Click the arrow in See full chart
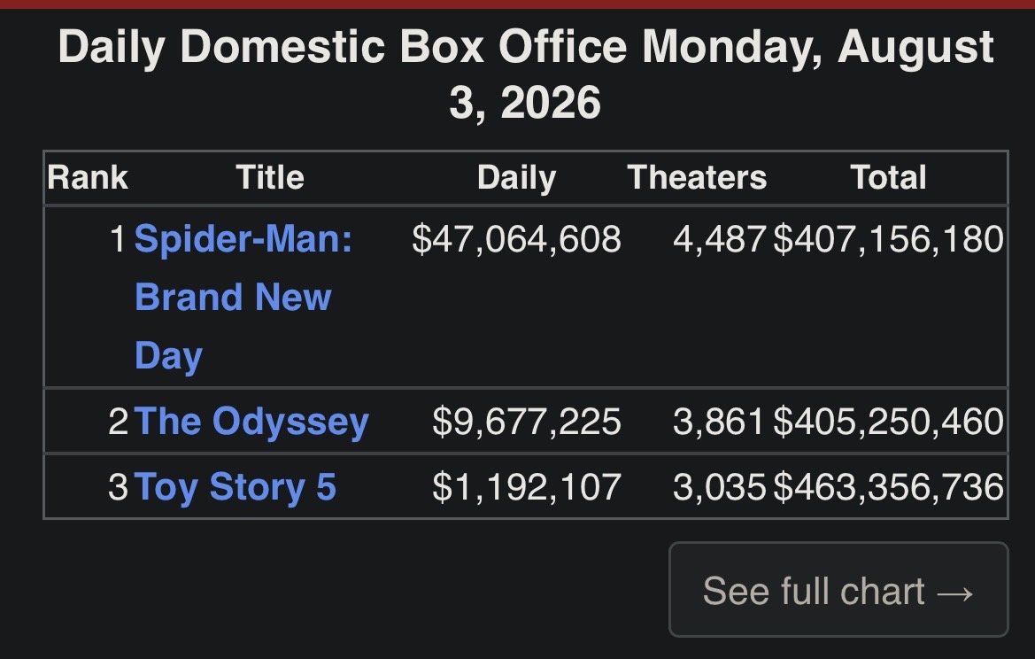Viewport: 1035px width, 659px height. (x=955, y=593)
